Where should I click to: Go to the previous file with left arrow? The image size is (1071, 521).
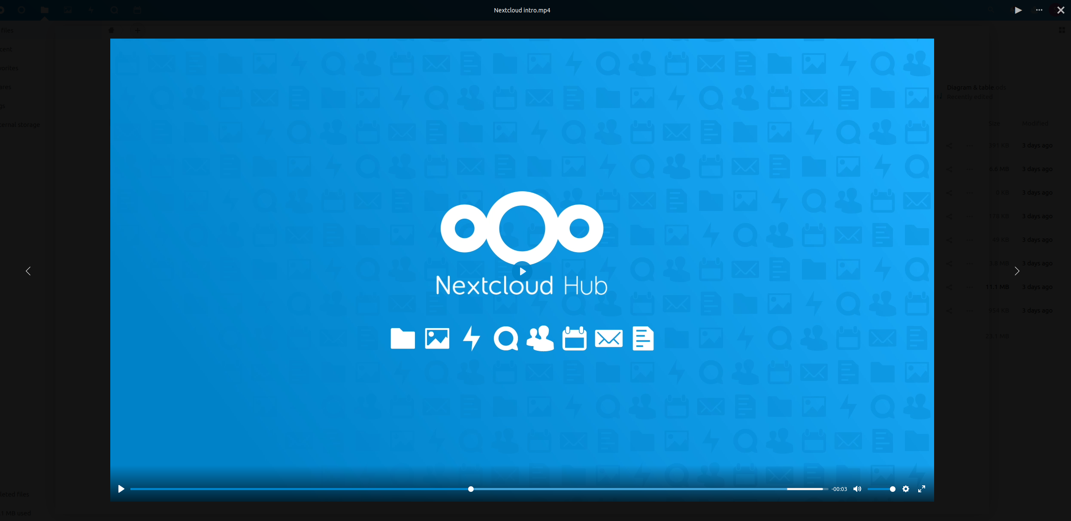coord(28,271)
